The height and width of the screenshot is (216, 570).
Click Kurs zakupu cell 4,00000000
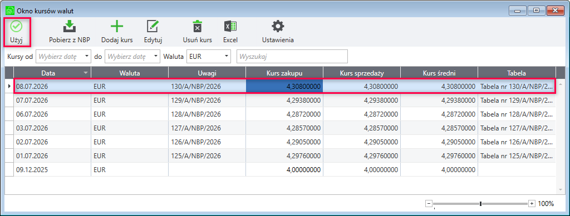(x=284, y=169)
